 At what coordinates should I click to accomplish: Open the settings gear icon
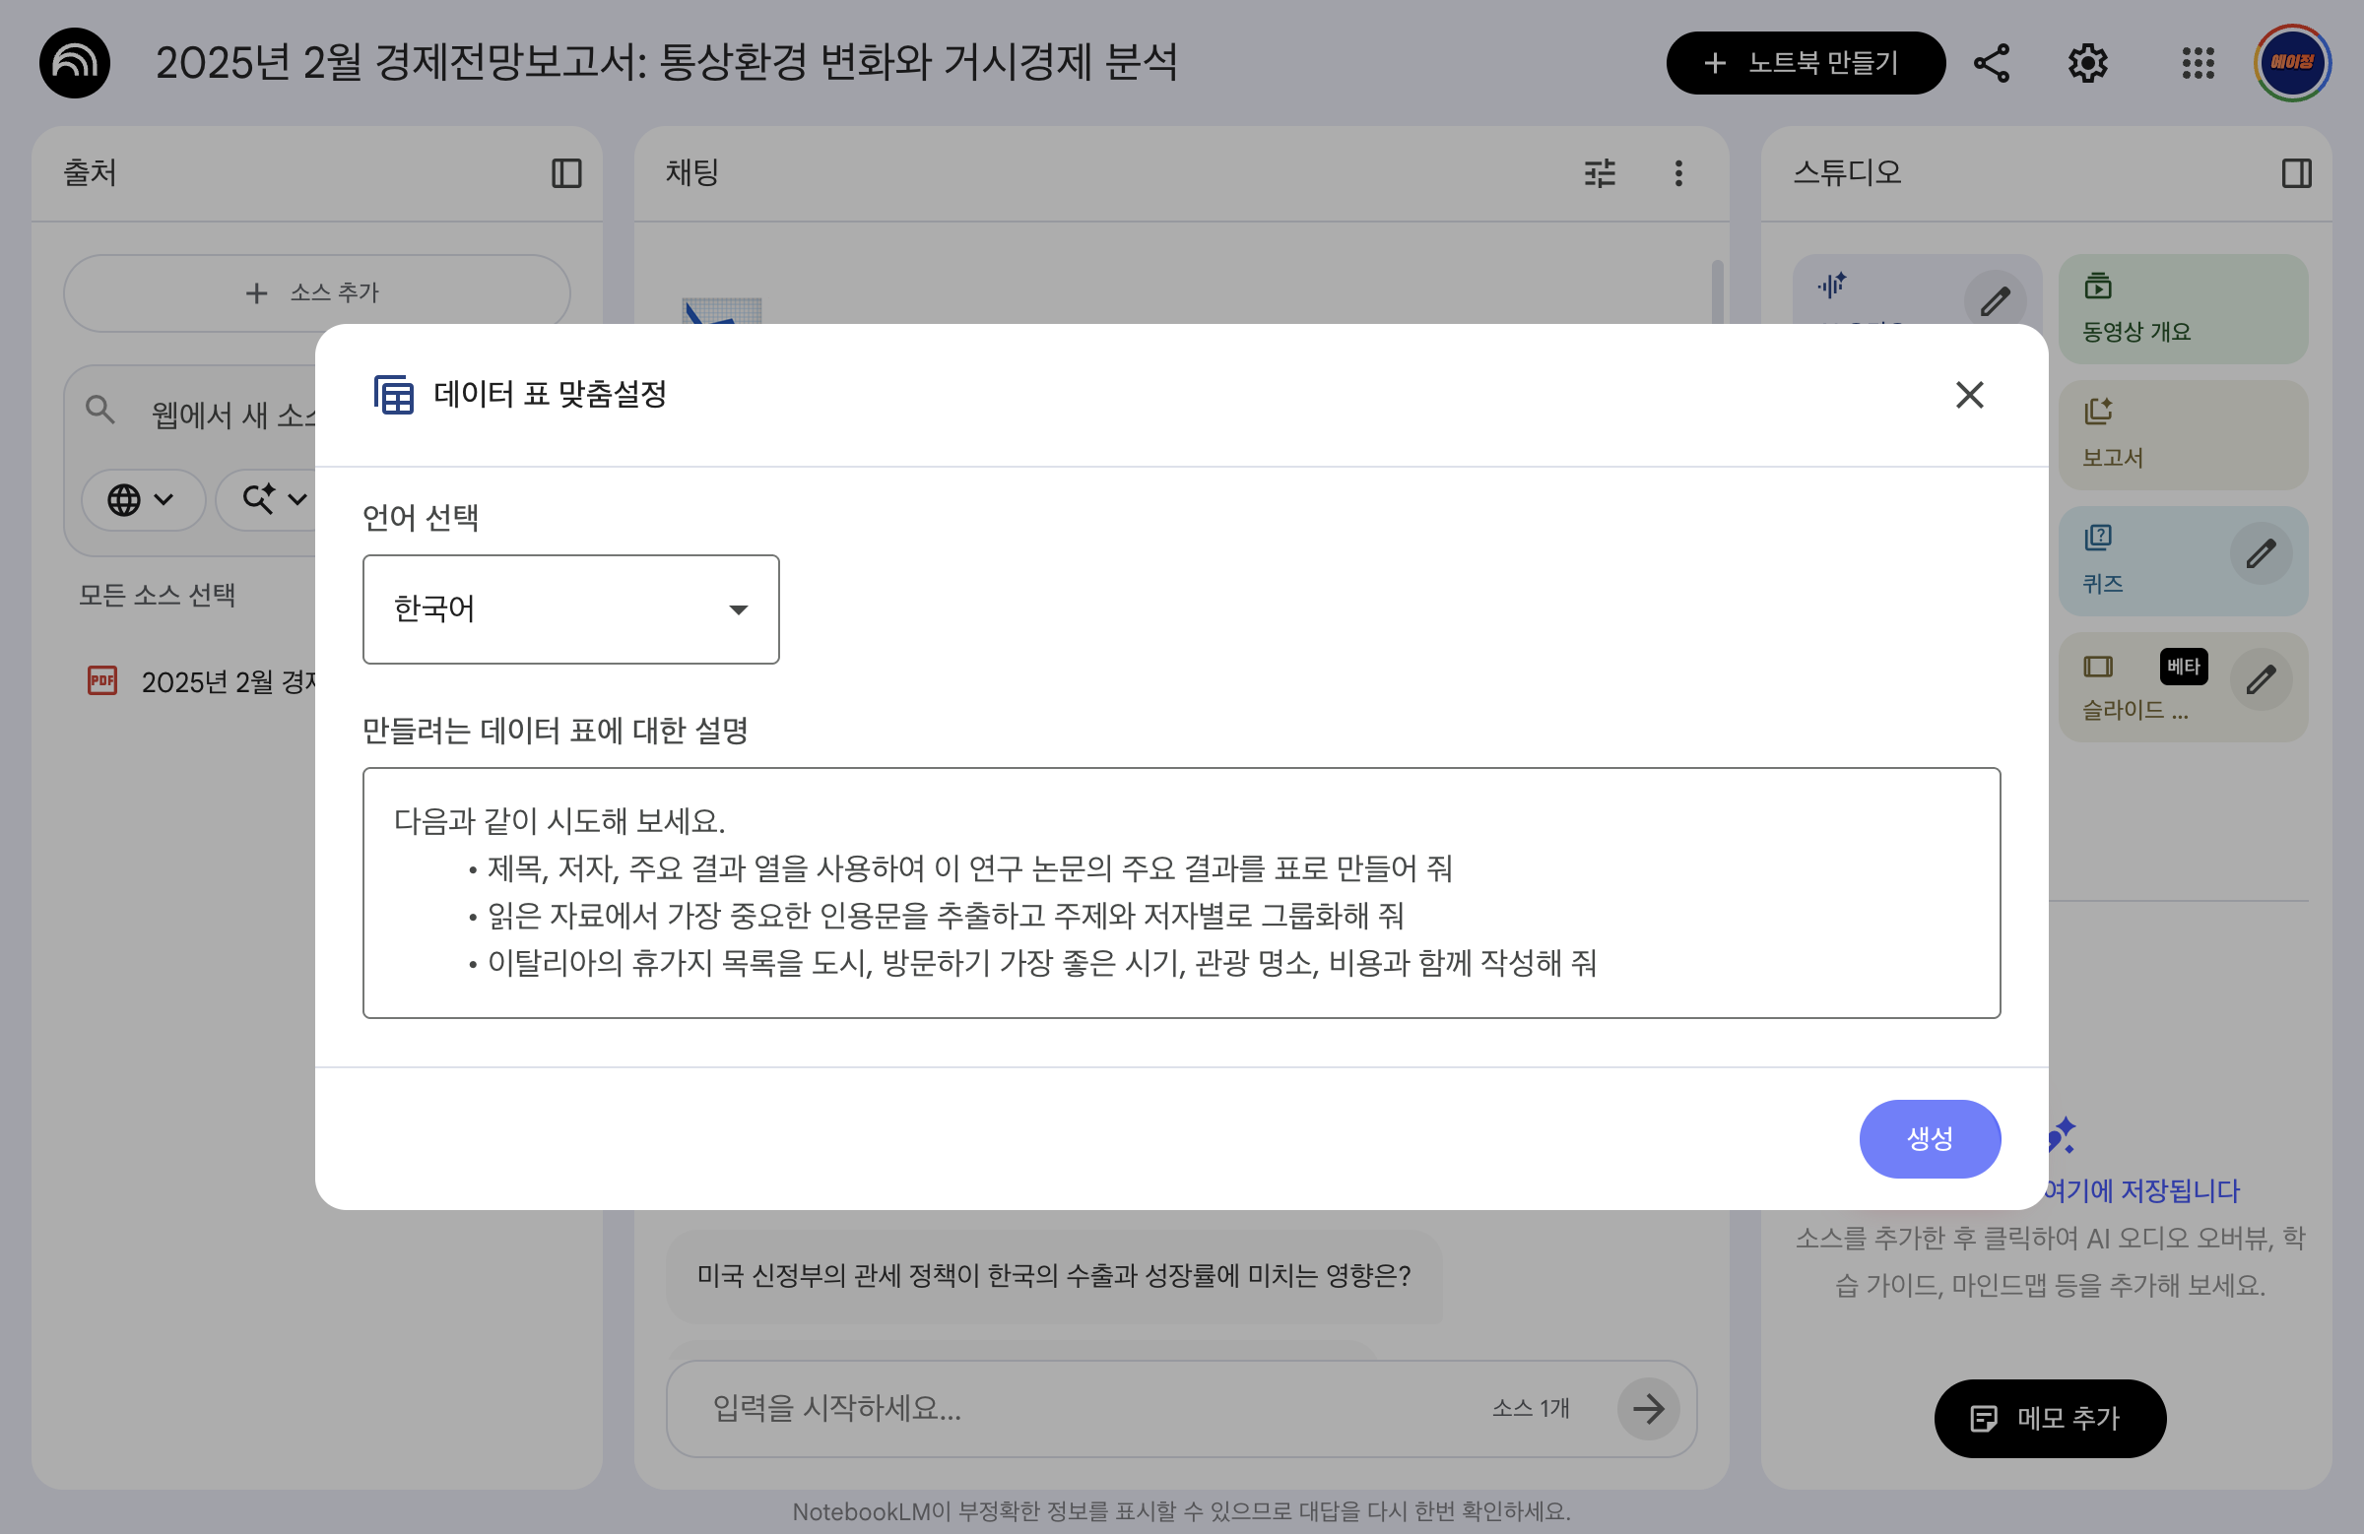tap(2087, 62)
